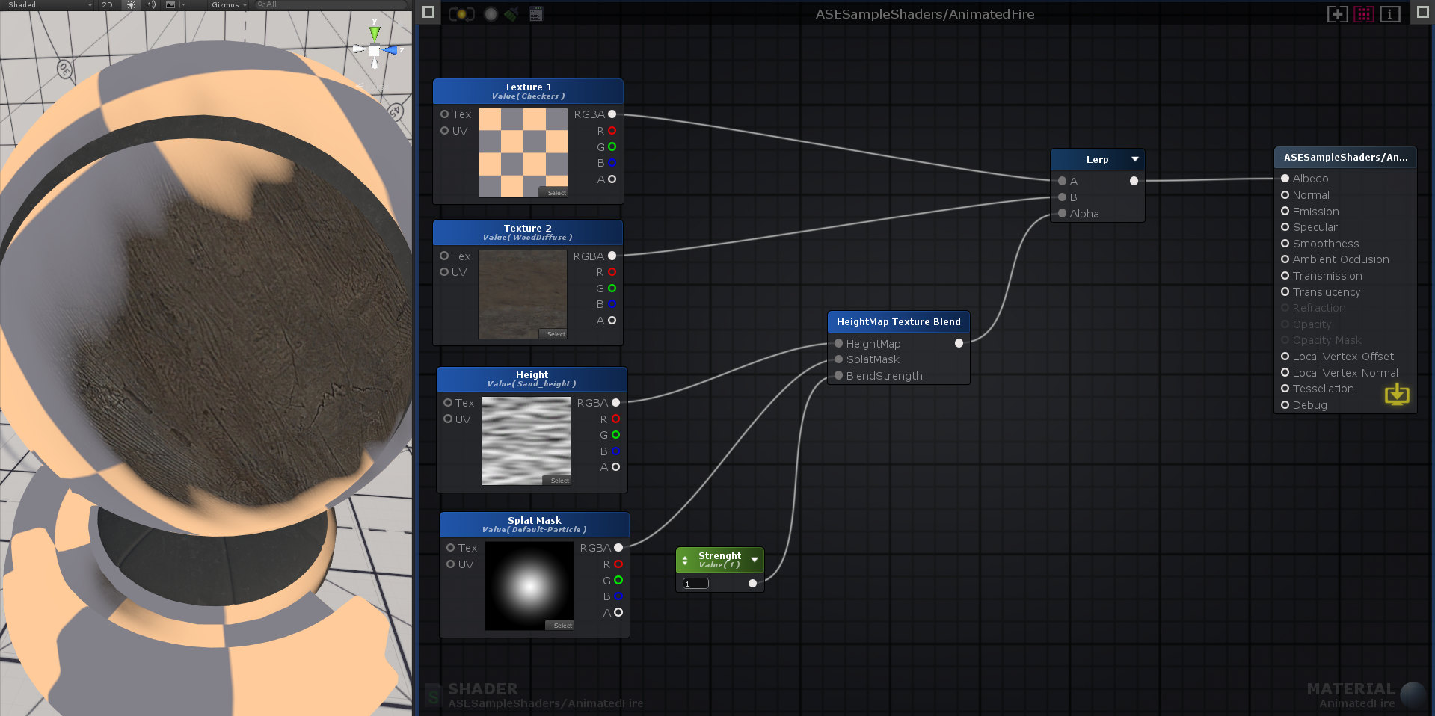Toggle scene lighting sun icon
The image size is (1435, 716).
click(x=131, y=4)
